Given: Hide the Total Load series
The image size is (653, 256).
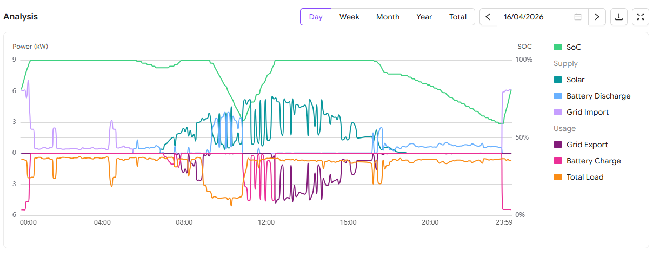Looking at the screenshot, I should [584, 178].
